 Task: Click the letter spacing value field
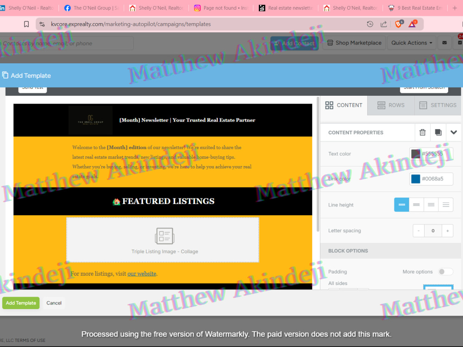tap(433, 231)
